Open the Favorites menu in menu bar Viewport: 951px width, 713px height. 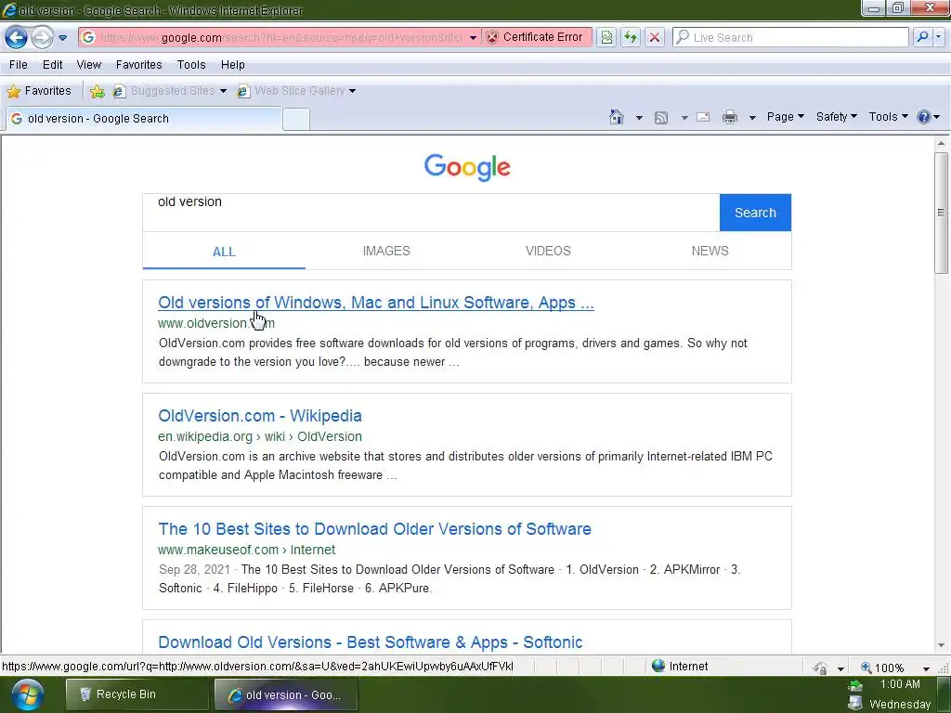(139, 65)
